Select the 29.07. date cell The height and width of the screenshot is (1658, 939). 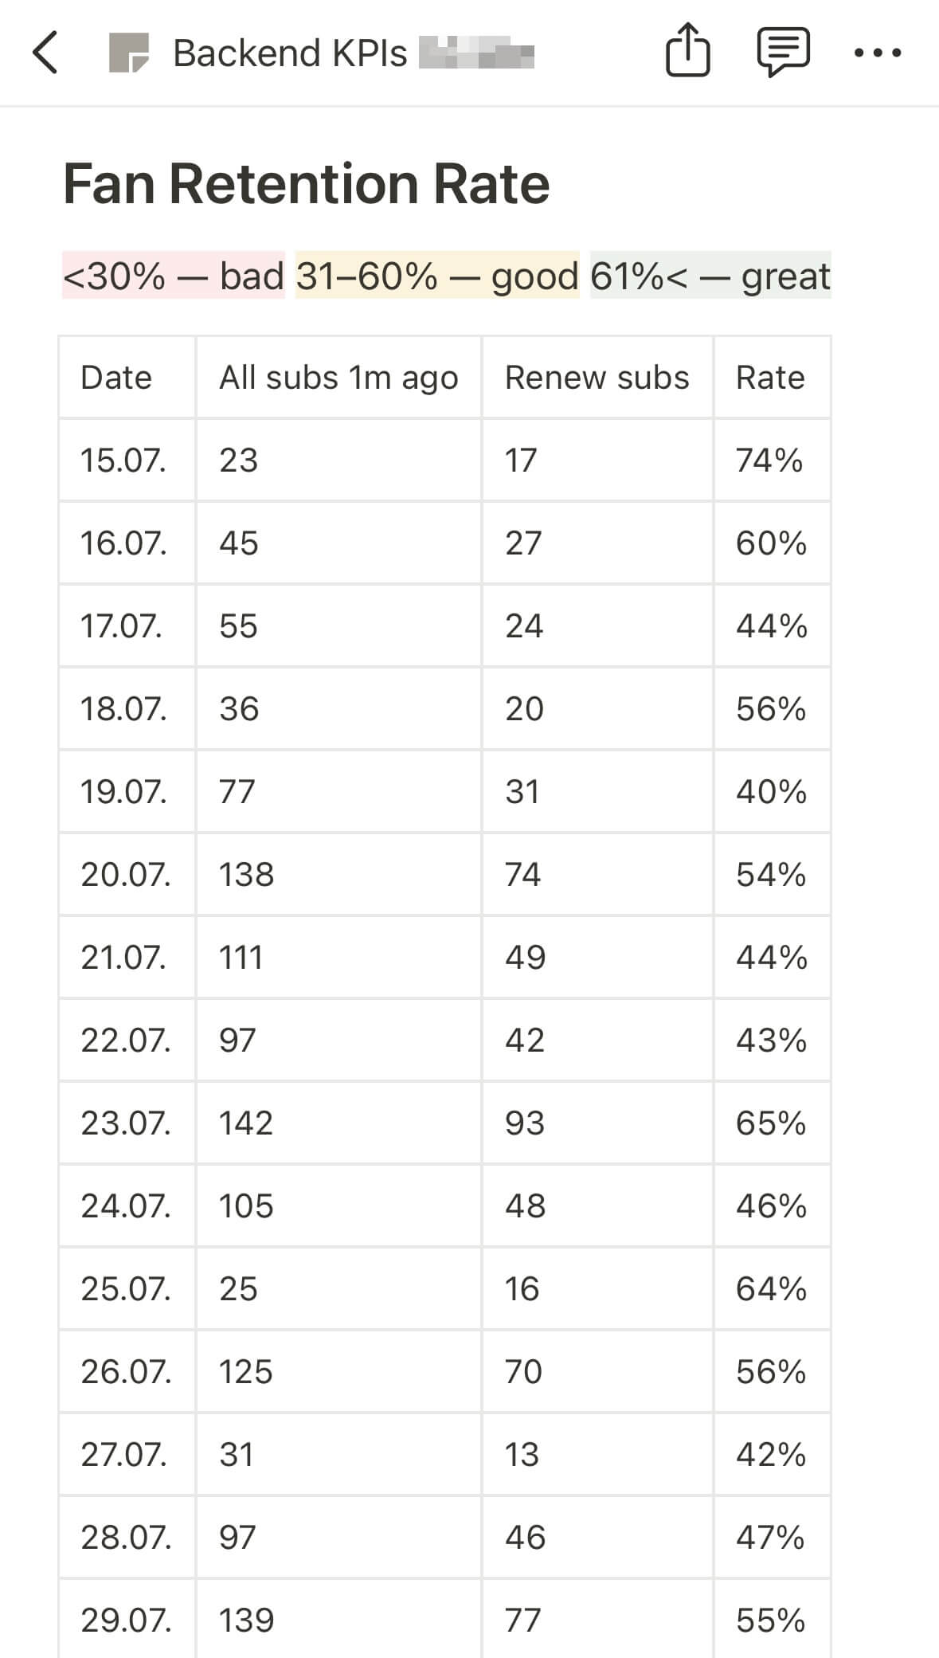point(126,1620)
